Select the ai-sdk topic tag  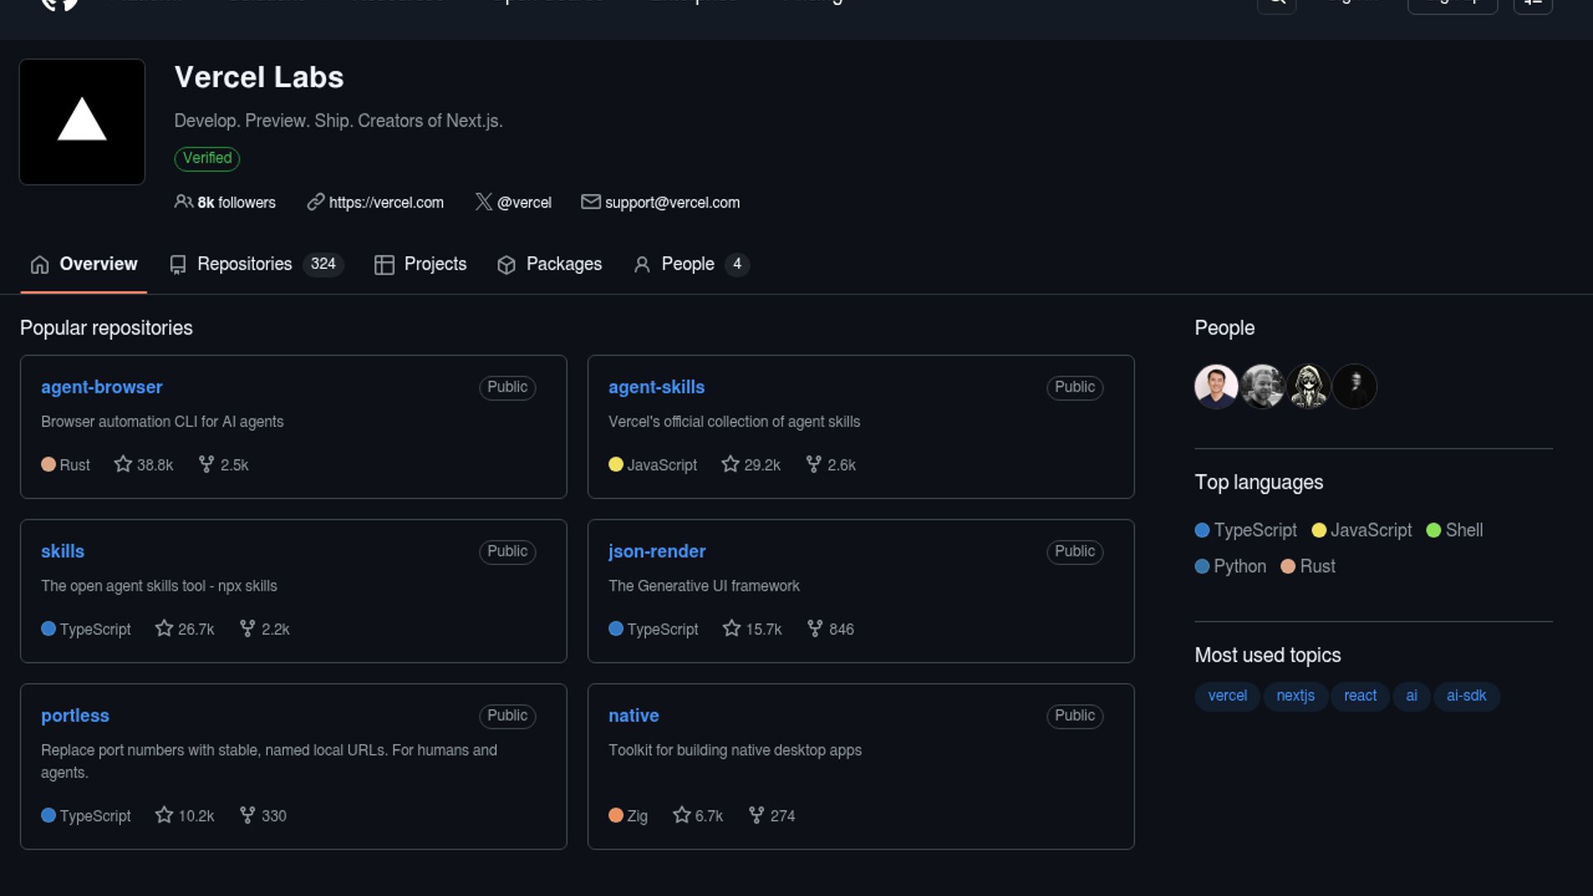point(1466,696)
